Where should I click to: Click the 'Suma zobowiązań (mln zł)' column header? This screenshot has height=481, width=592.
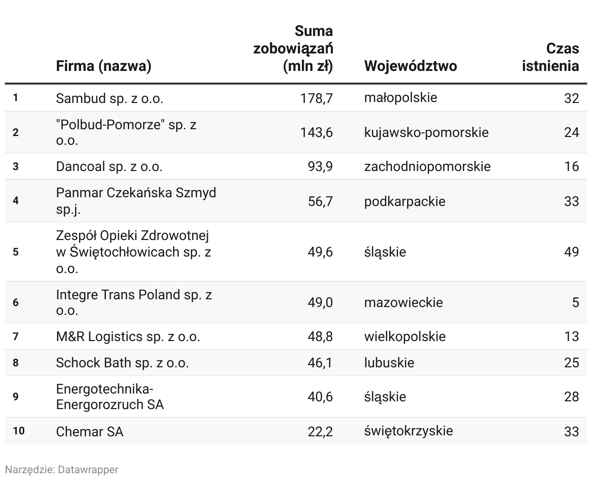(294, 48)
